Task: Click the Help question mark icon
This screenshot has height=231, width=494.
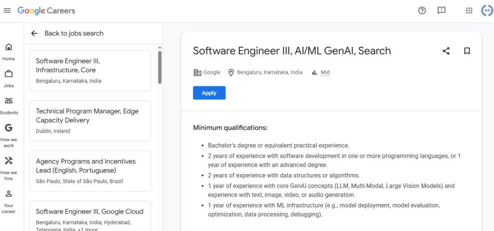Action: click(x=422, y=11)
